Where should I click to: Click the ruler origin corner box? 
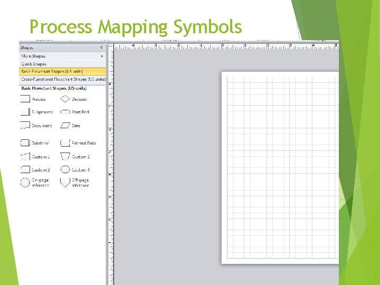pyautogui.click(x=111, y=46)
